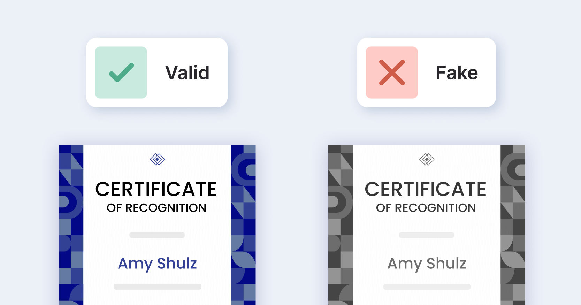The image size is (581, 305).
Task: Click the black CERTIFICATE heading on valid certificate
Action: (x=156, y=189)
